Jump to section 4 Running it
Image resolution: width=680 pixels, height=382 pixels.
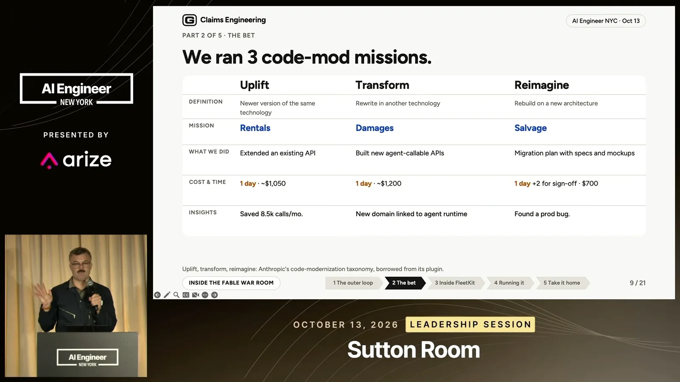pyautogui.click(x=509, y=283)
